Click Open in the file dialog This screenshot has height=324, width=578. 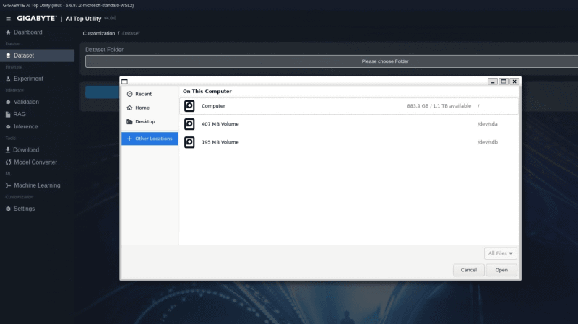(x=501, y=270)
